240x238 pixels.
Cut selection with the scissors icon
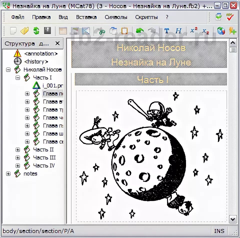101,31
